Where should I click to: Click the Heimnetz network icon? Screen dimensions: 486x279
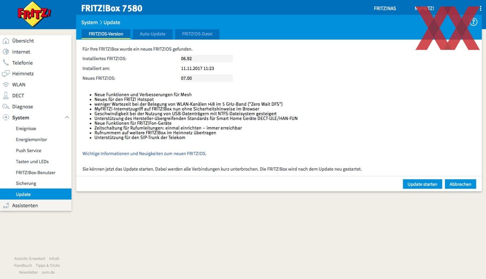coord(6,74)
